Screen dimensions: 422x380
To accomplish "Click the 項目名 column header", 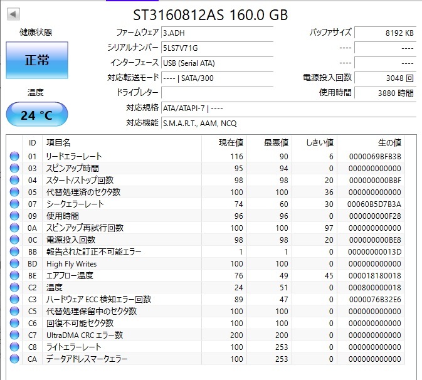I will [122, 142].
